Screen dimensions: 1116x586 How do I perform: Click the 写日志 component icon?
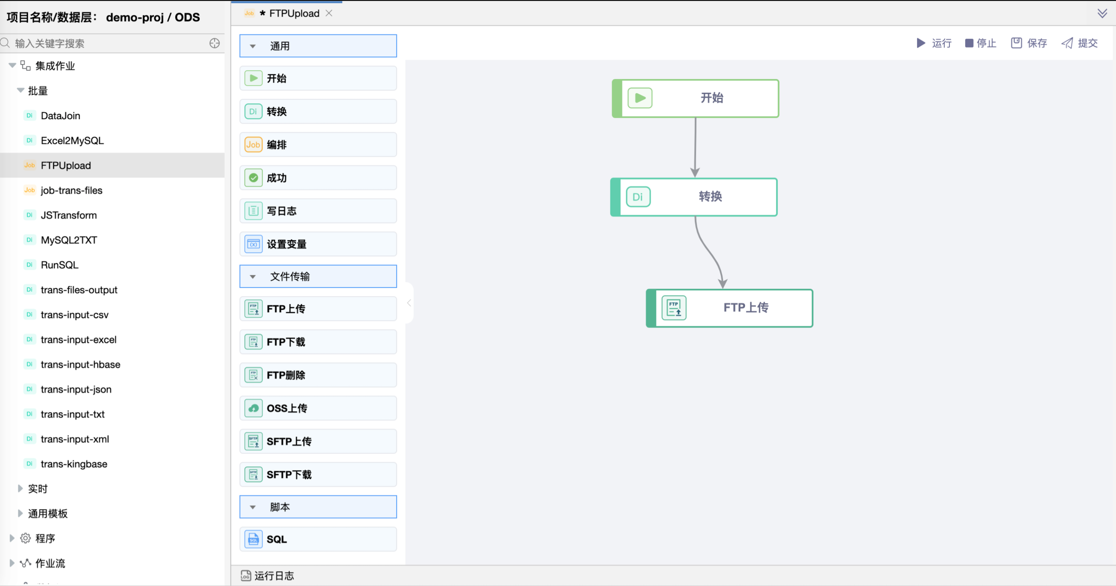tap(253, 211)
